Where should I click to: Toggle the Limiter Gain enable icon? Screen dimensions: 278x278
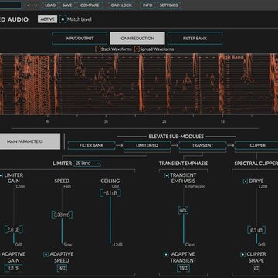tap(1, 175)
